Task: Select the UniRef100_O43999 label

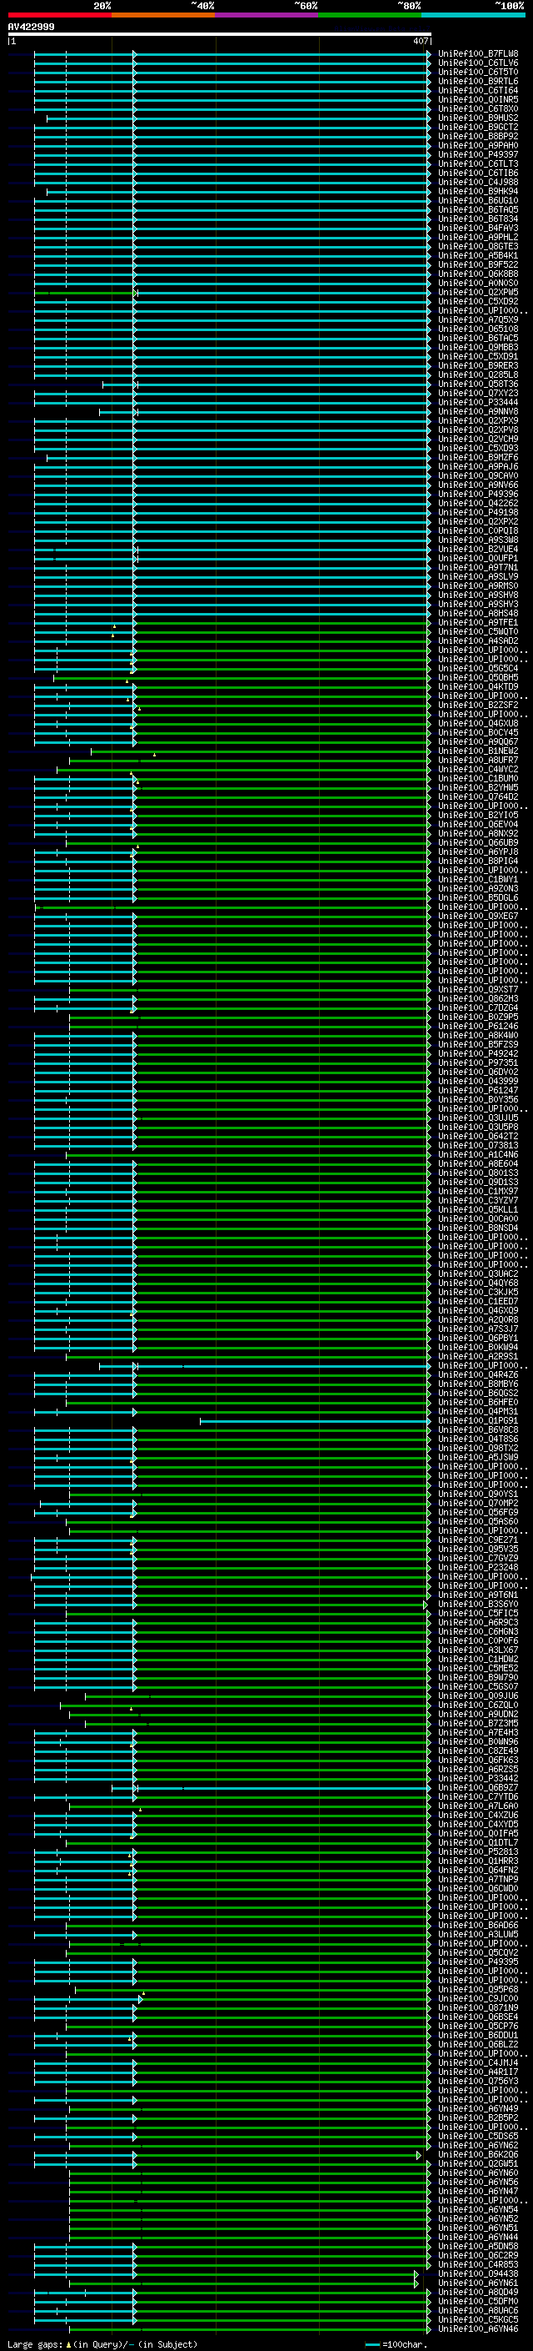Action: coord(478,1081)
